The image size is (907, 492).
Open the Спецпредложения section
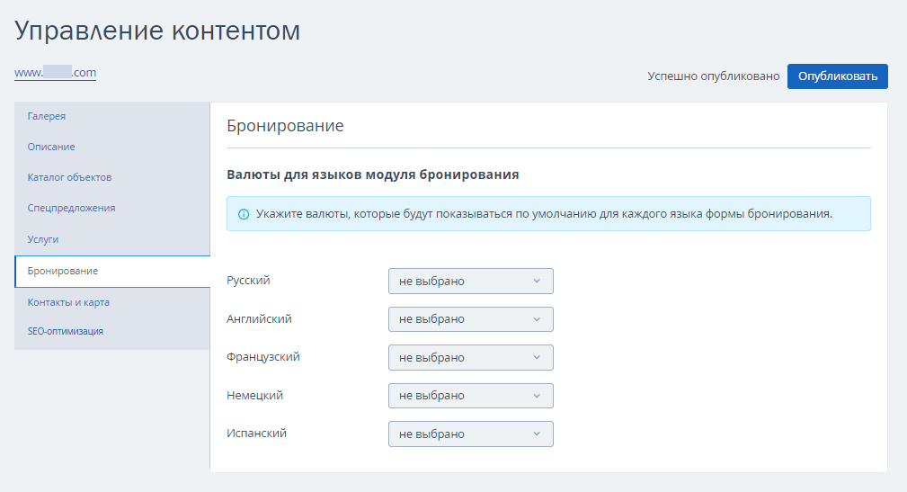pyautogui.click(x=71, y=208)
